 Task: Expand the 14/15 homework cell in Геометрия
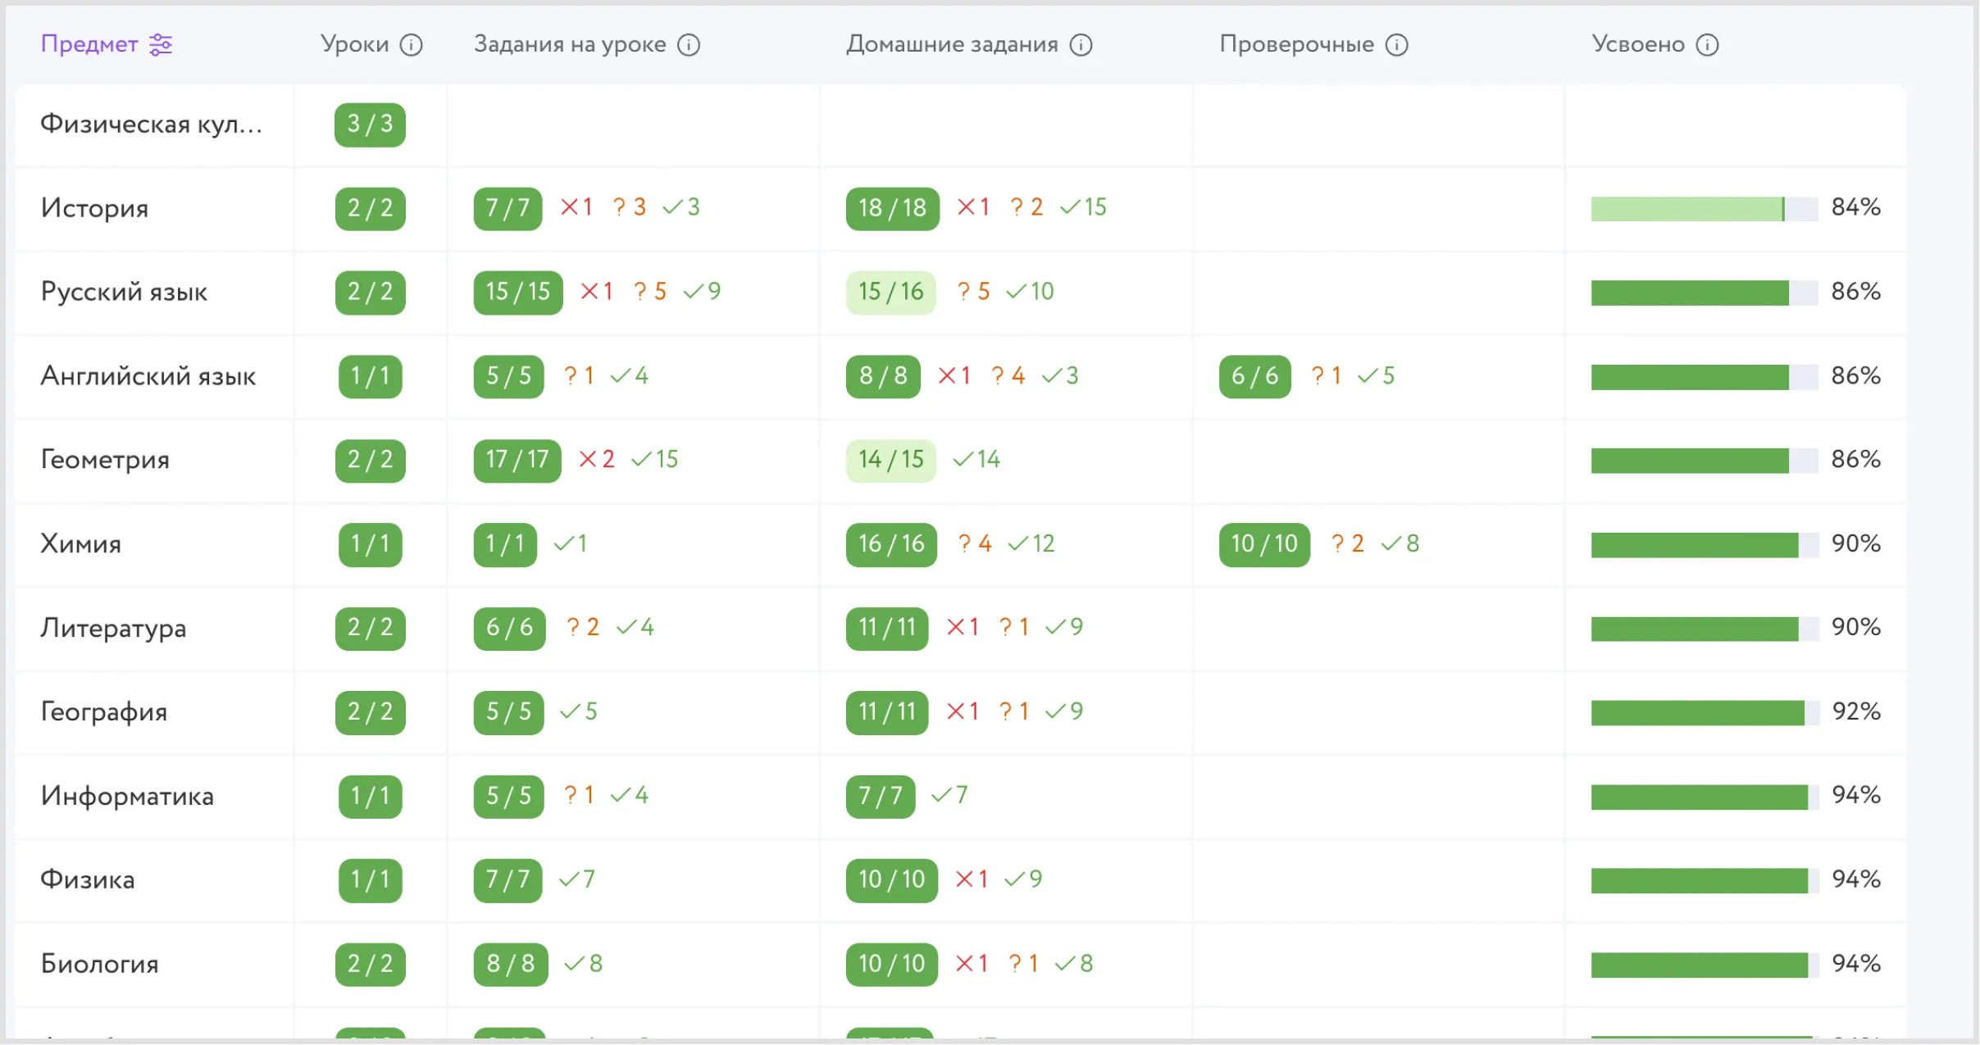(x=890, y=459)
